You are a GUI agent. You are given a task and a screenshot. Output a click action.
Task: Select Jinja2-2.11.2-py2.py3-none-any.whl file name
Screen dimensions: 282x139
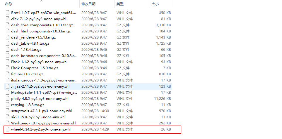tap(41, 86)
